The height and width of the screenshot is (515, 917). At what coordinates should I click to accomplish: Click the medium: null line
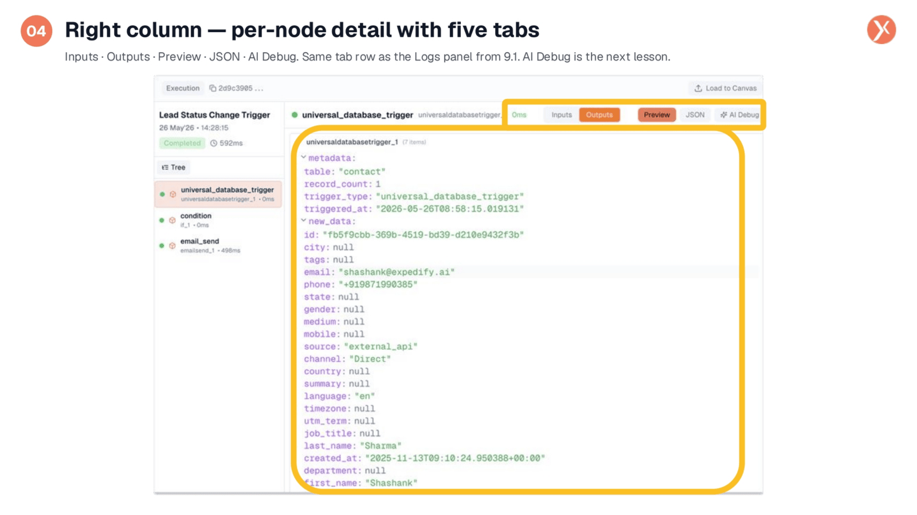point(334,322)
